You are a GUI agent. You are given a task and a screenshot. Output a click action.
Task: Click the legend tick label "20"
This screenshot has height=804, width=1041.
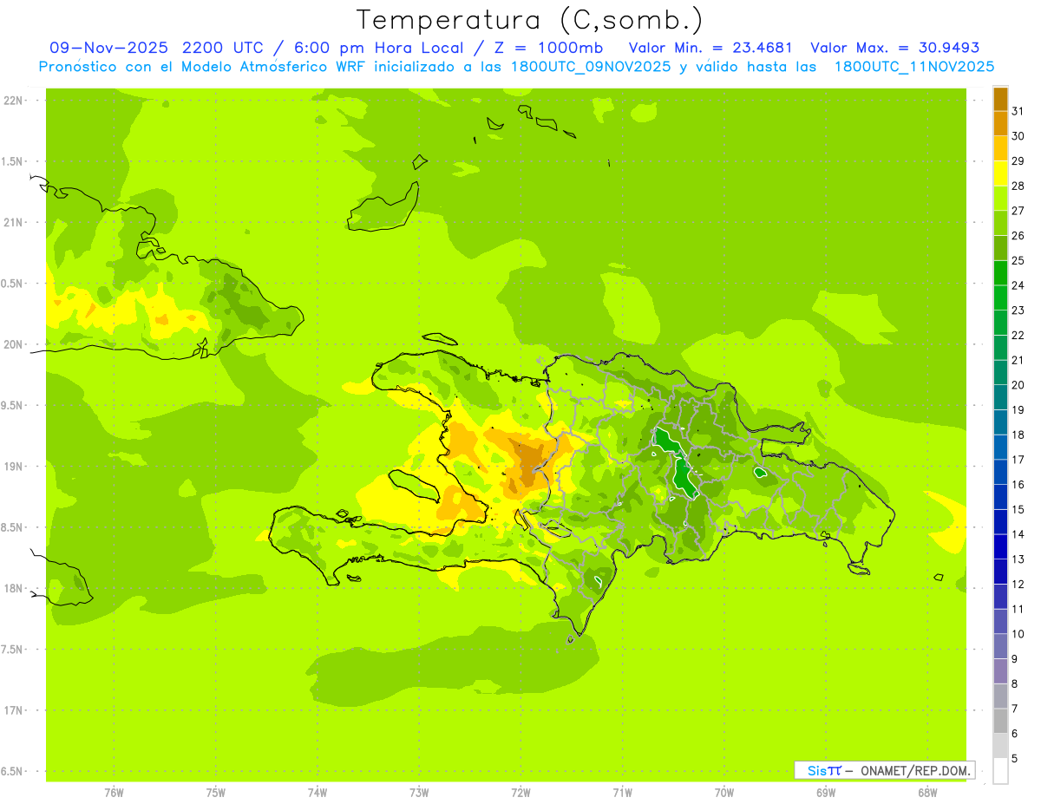click(x=1018, y=385)
